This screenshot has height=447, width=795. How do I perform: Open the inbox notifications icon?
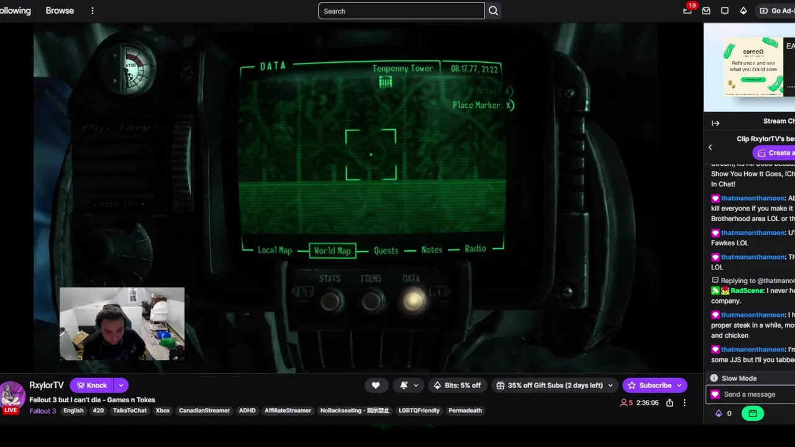pos(706,11)
